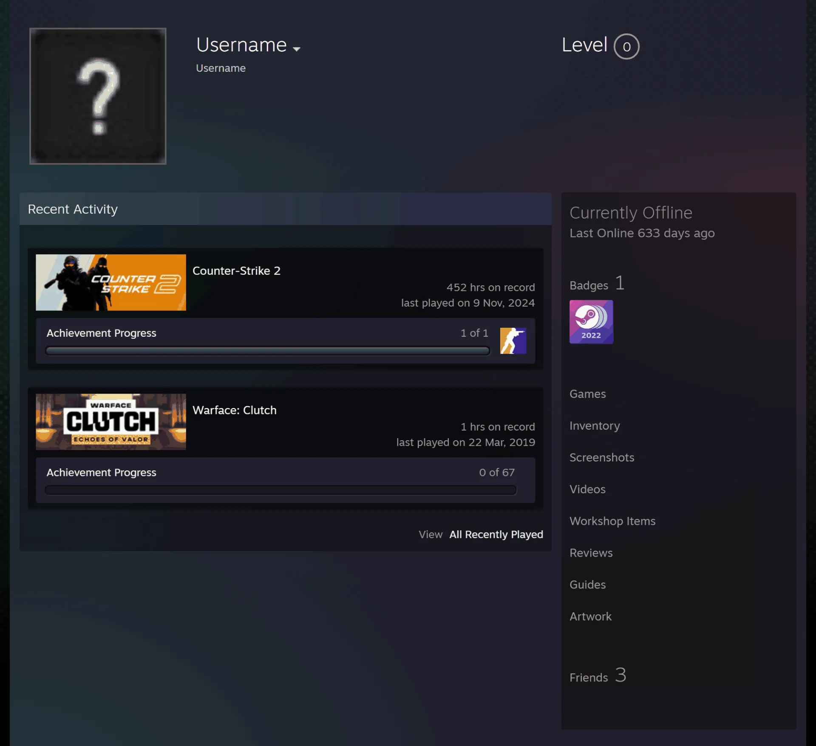
Task: Click the Counter-Strike 2 achievement icon
Action: pos(513,341)
